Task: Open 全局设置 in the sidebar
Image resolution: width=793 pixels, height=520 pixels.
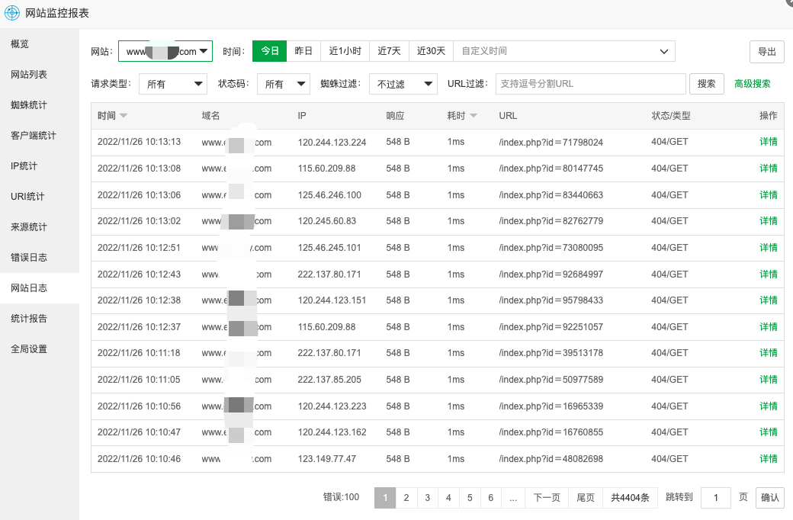Action: (x=40, y=349)
